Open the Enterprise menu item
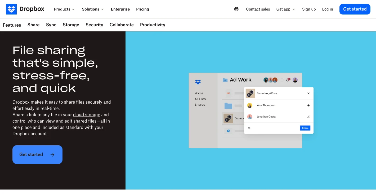The width and height of the screenshot is (376, 194). pos(120,9)
